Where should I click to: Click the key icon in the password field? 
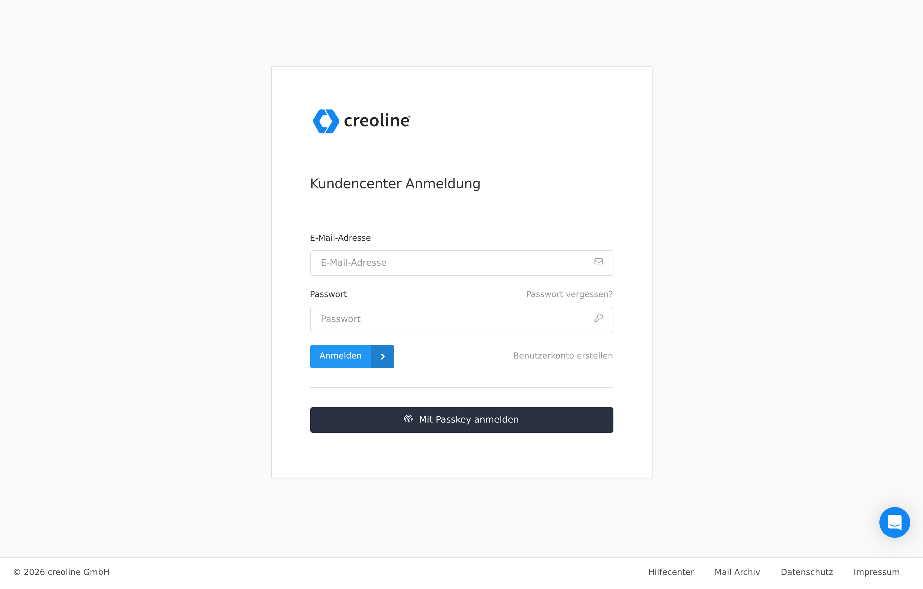coord(598,318)
